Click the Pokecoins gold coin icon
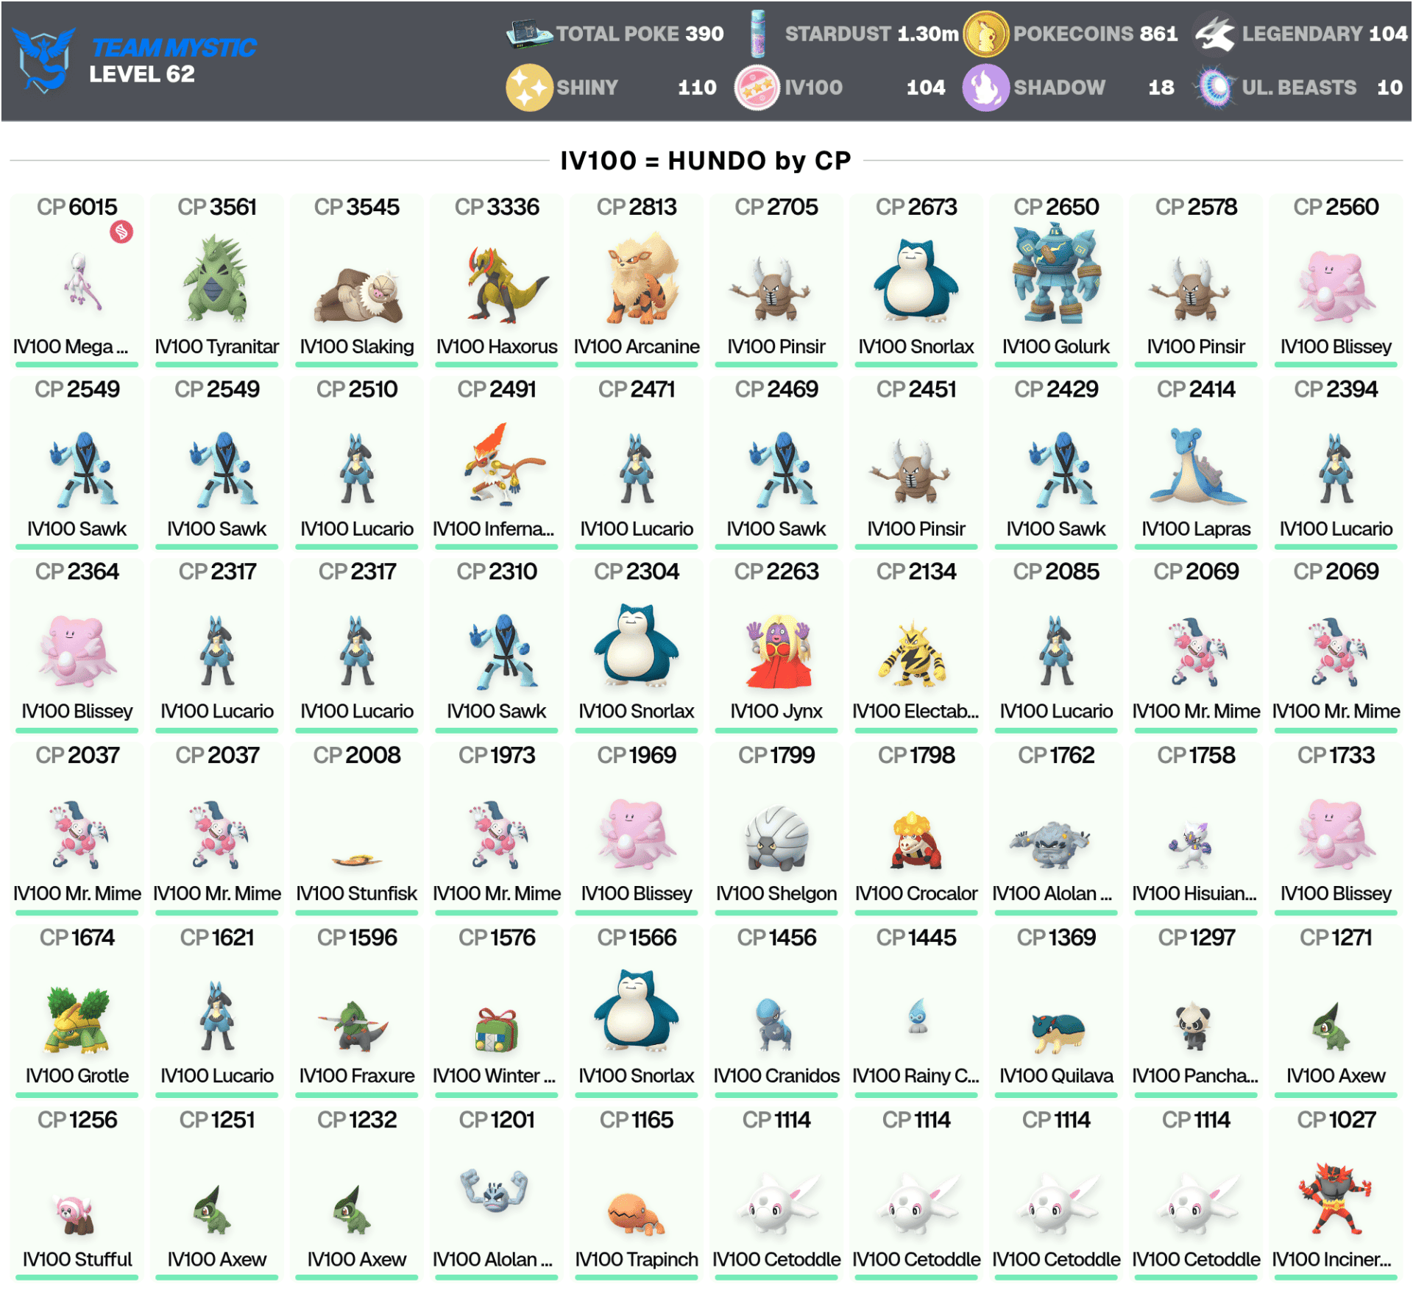Screen dimensions: 1413x1293 [986, 34]
